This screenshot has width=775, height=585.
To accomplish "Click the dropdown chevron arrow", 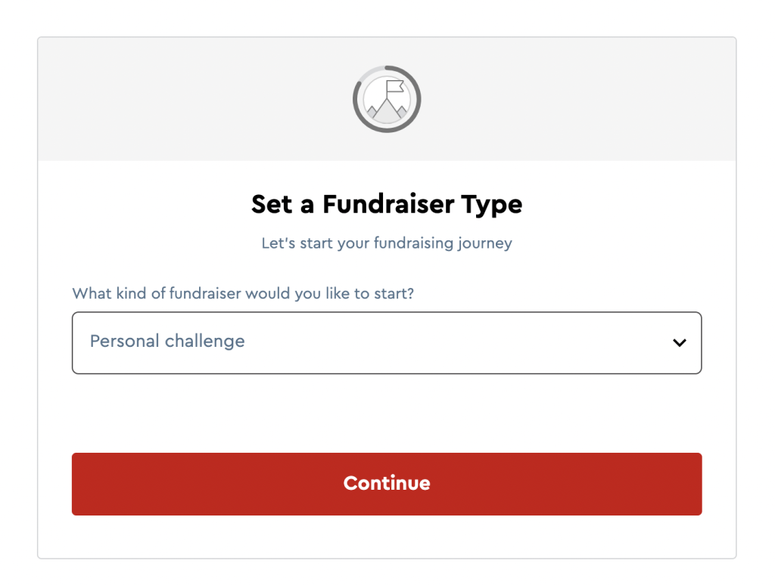I will 680,342.
